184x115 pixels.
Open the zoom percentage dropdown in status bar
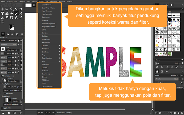coord(48,113)
